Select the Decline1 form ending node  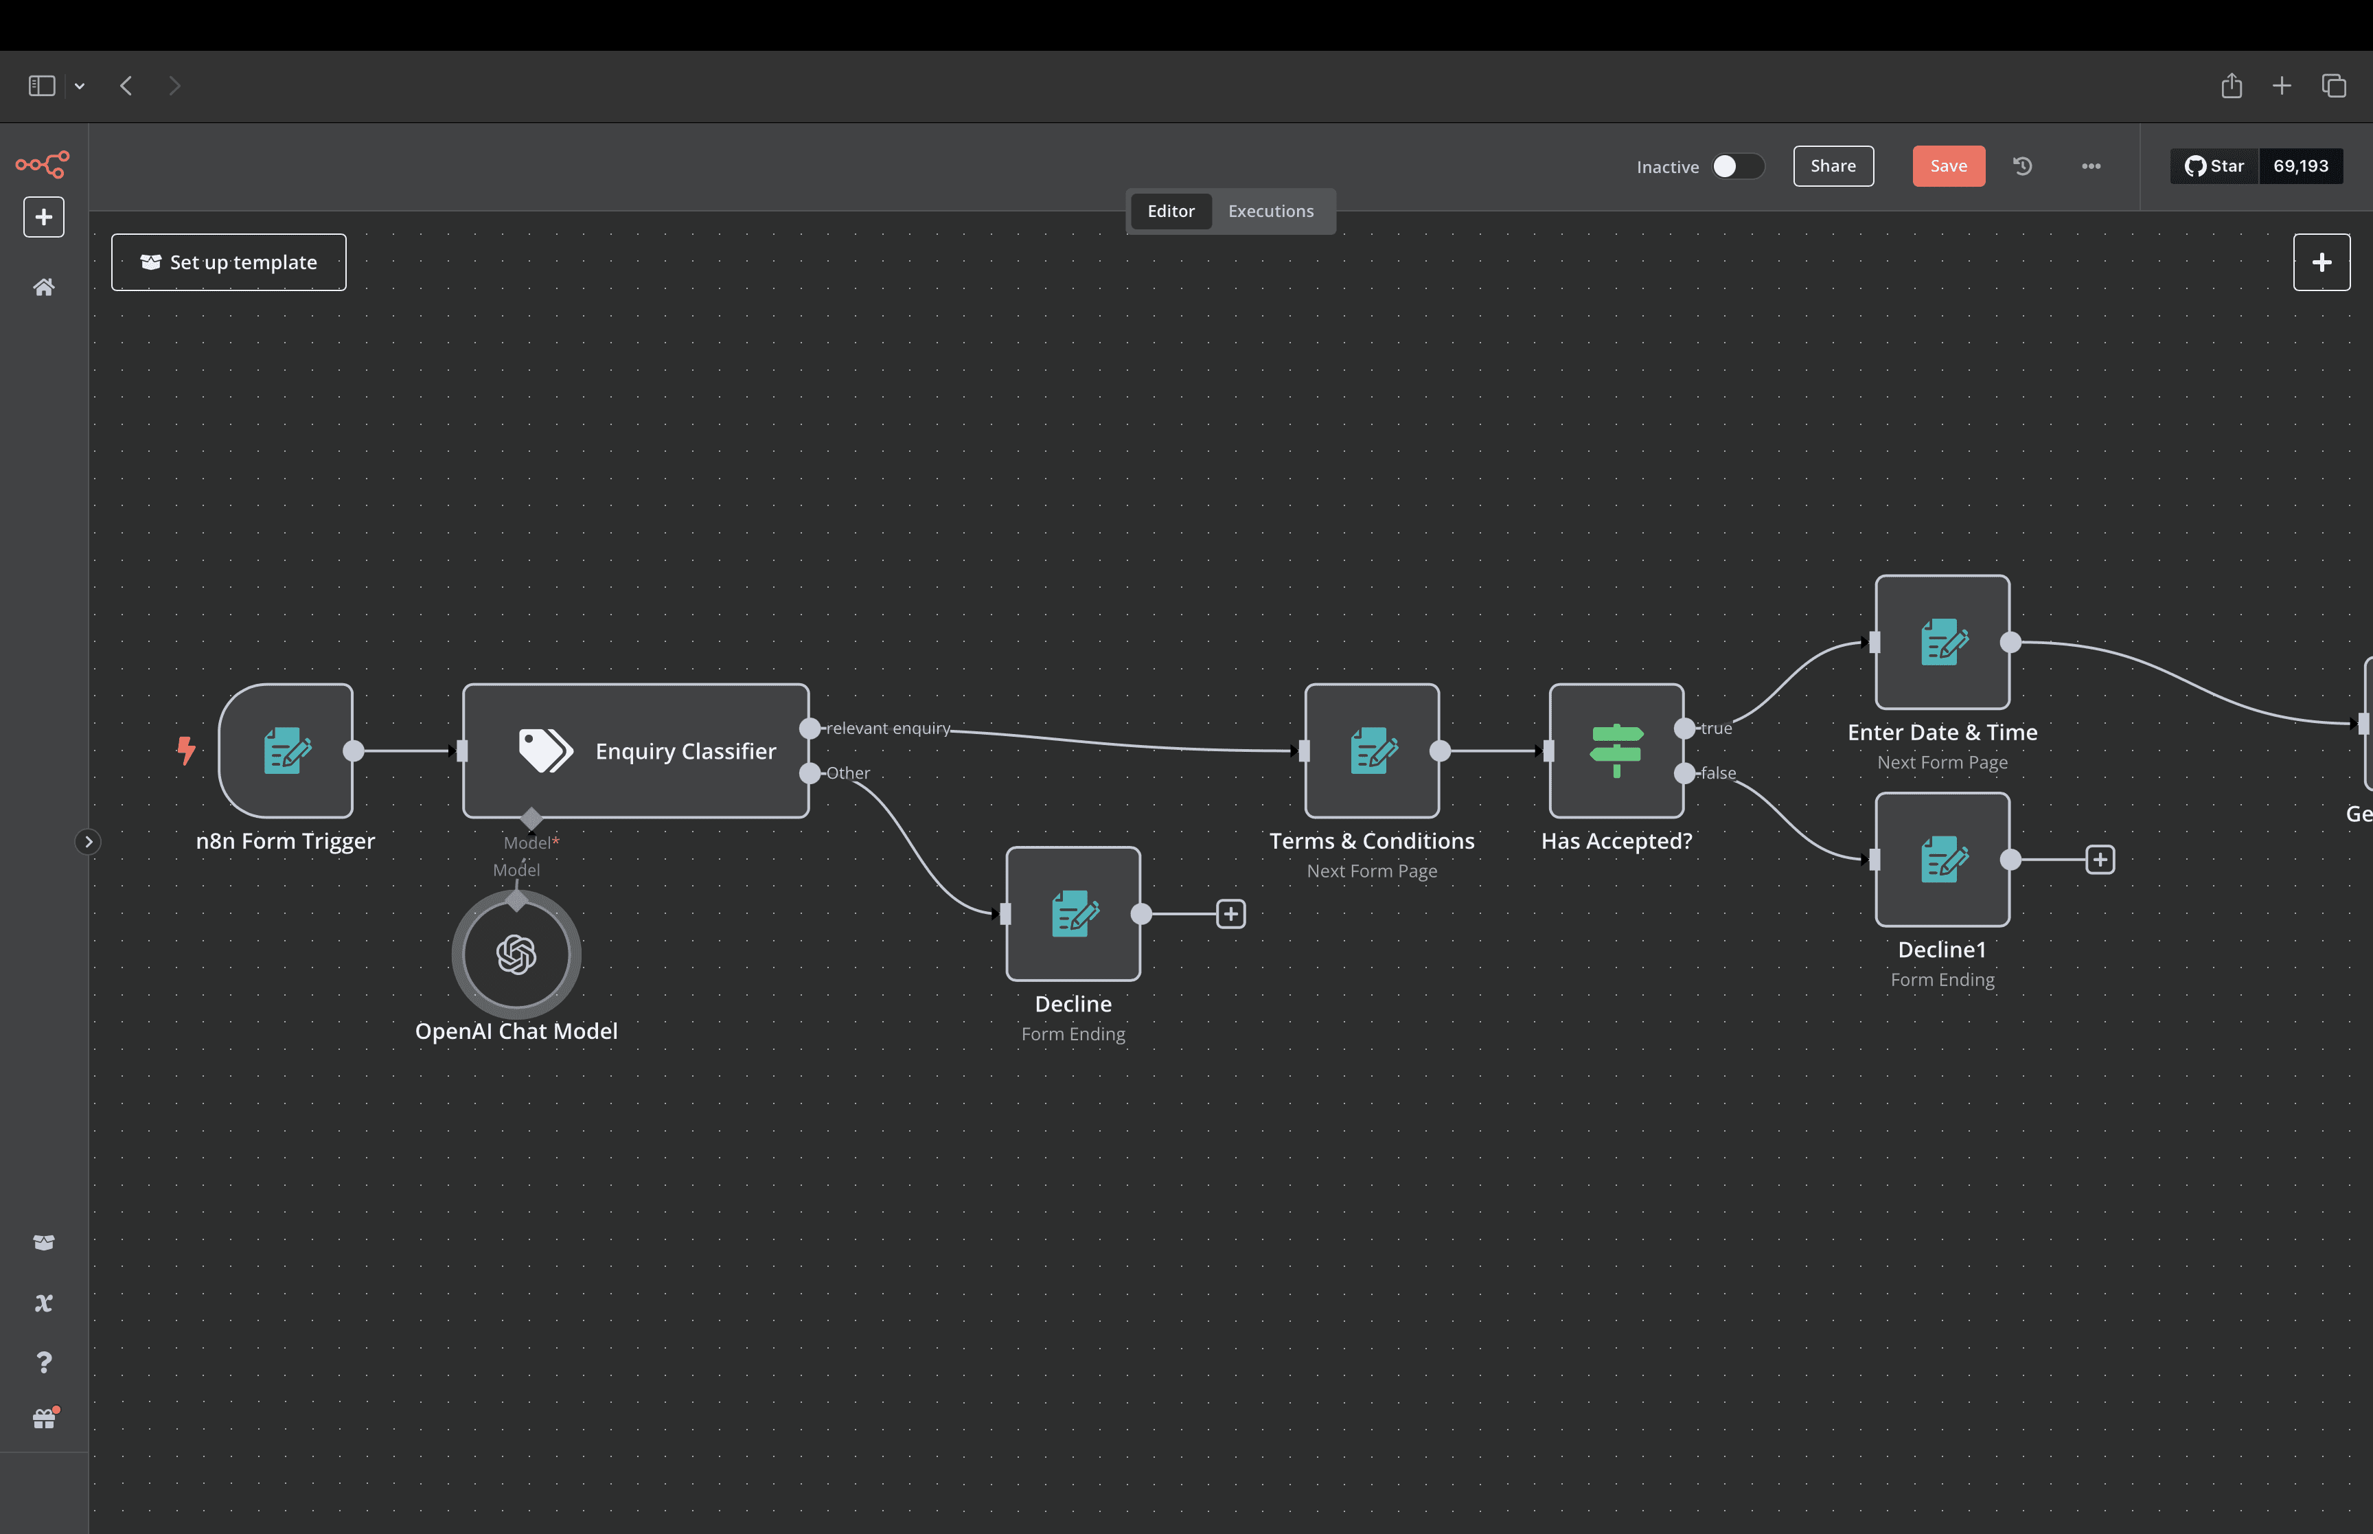[1942, 860]
